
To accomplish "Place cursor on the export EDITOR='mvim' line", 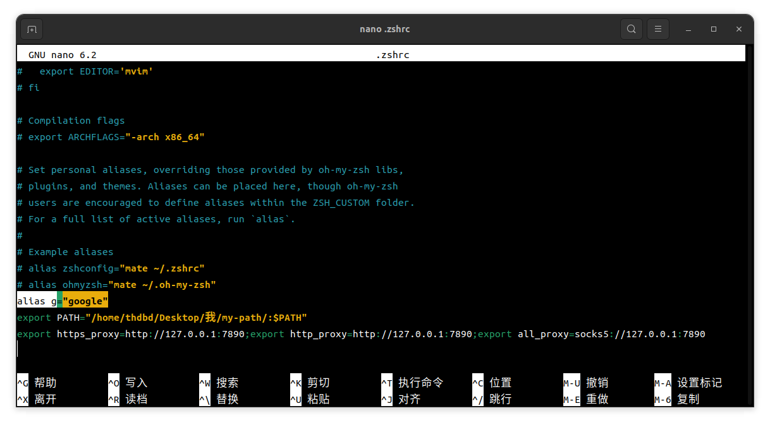I will (85, 71).
